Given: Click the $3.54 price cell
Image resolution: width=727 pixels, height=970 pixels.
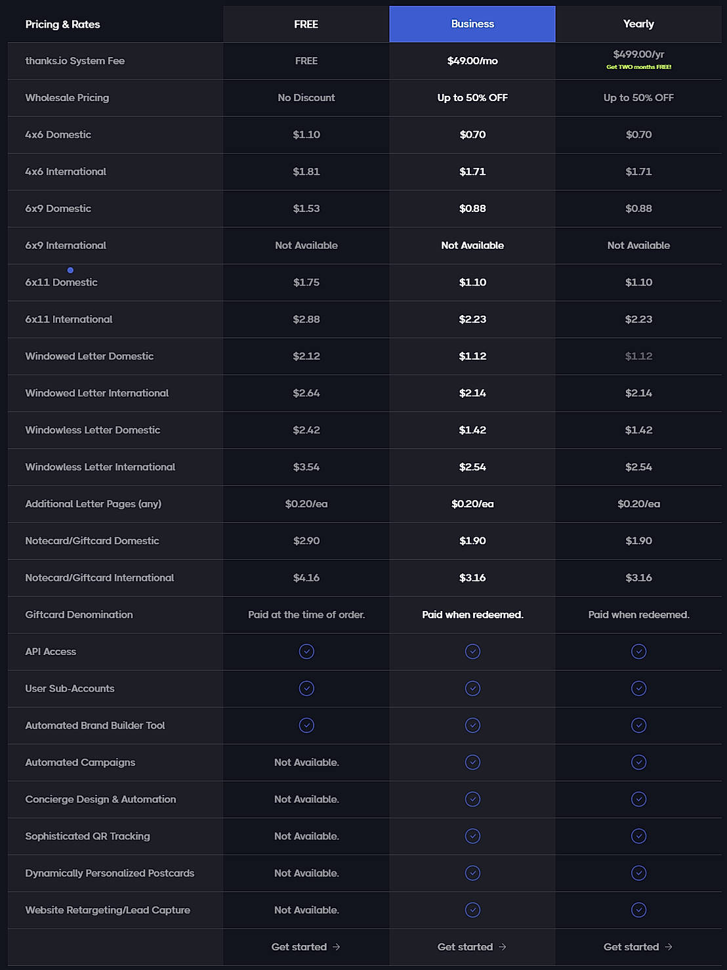Looking at the screenshot, I should pyautogui.click(x=306, y=467).
